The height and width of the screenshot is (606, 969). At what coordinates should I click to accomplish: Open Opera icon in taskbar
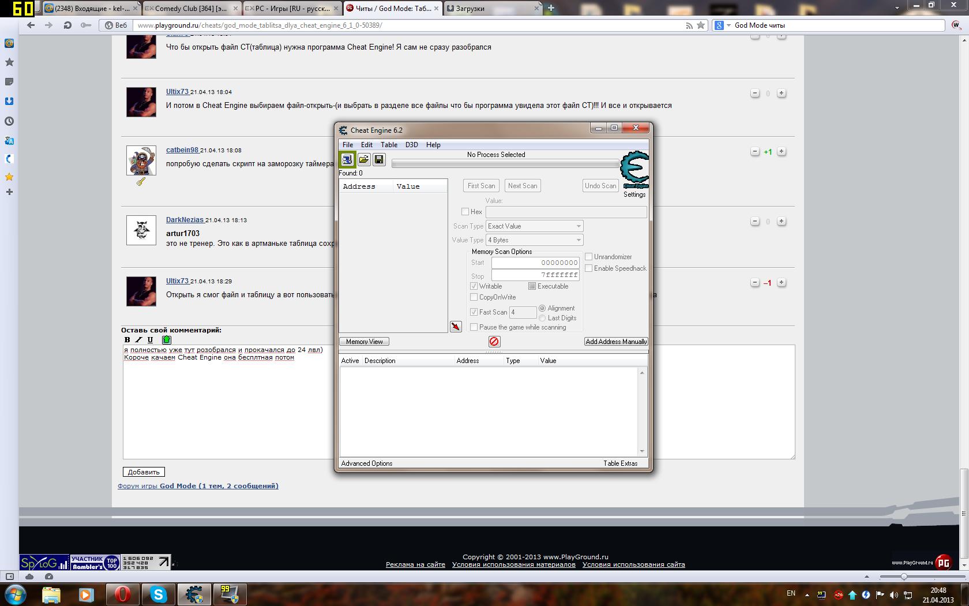point(122,594)
